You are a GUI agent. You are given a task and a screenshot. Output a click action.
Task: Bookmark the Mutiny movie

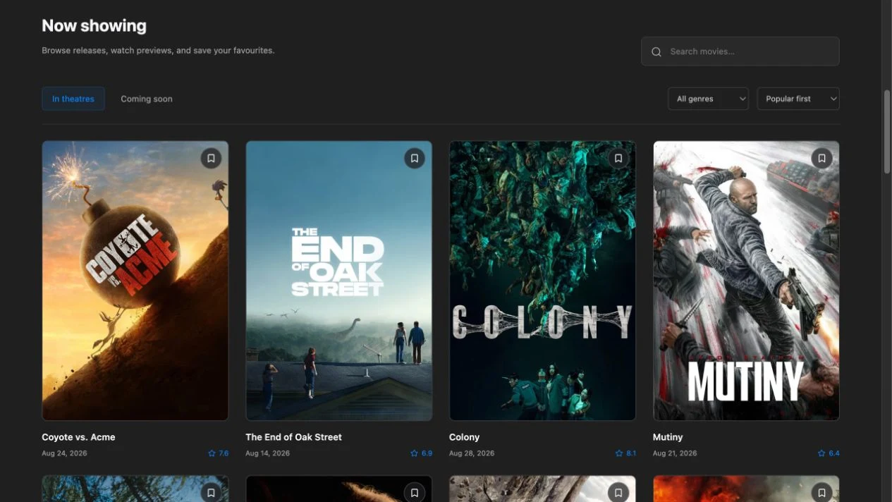(821, 159)
